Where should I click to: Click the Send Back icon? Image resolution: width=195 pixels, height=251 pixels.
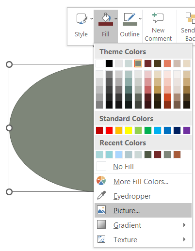(x=190, y=18)
